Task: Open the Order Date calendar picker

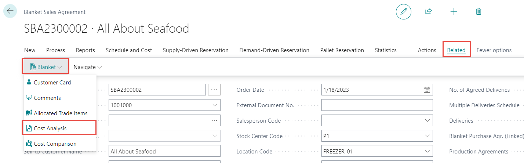Action: pyautogui.click(x=427, y=90)
